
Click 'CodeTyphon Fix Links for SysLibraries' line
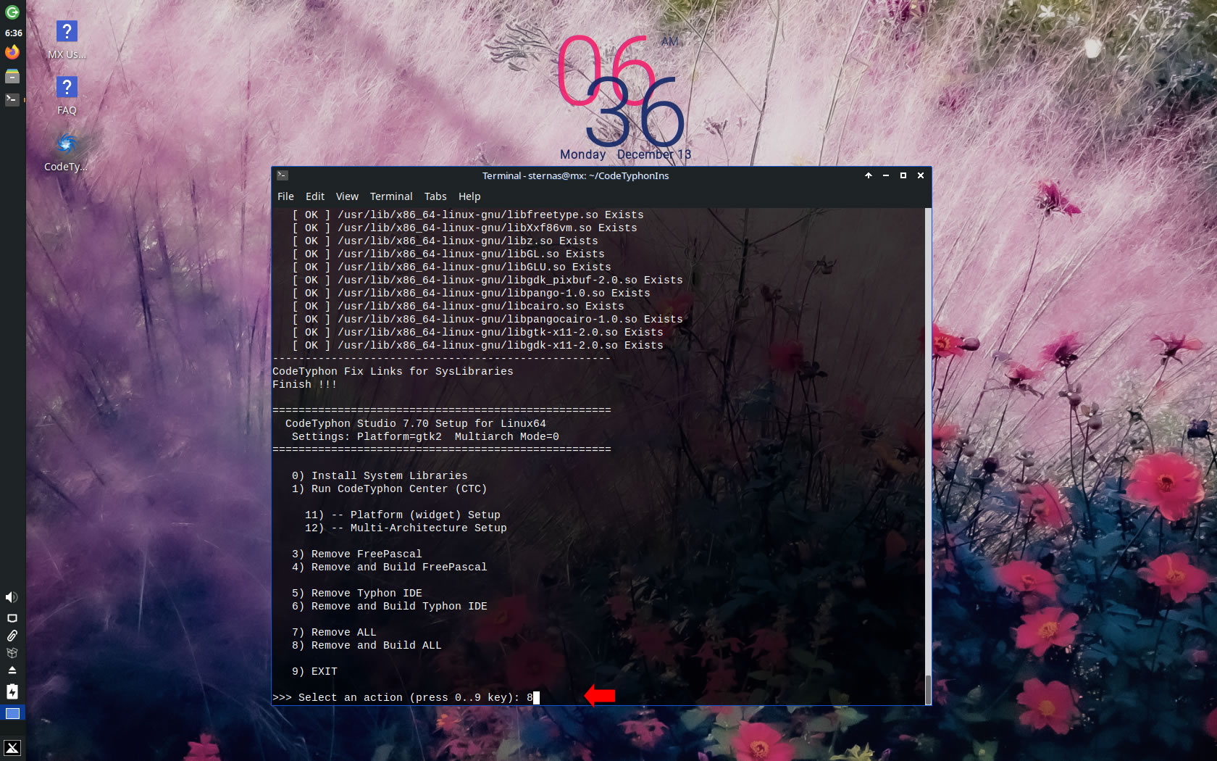tap(393, 372)
